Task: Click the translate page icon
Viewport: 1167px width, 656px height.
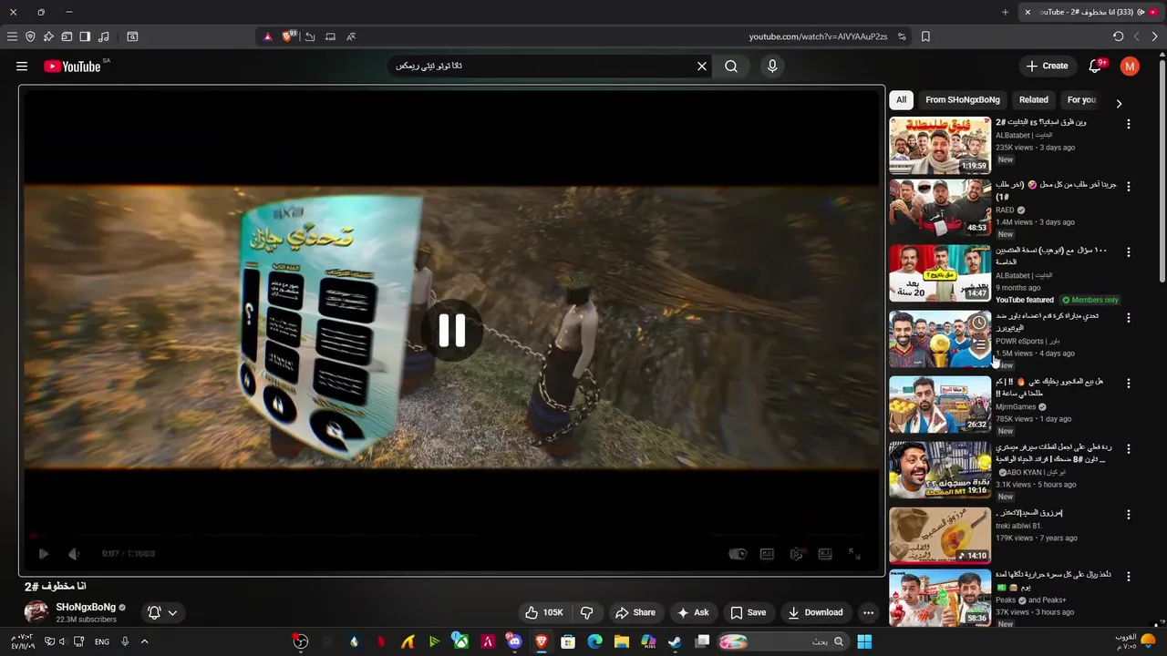Action: (351, 36)
